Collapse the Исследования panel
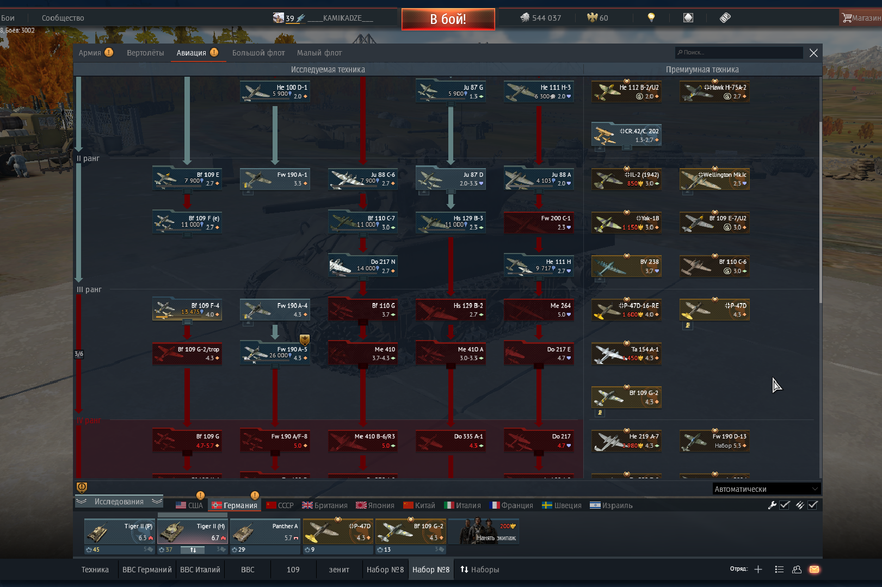882x587 pixels. pyautogui.click(x=119, y=502)
